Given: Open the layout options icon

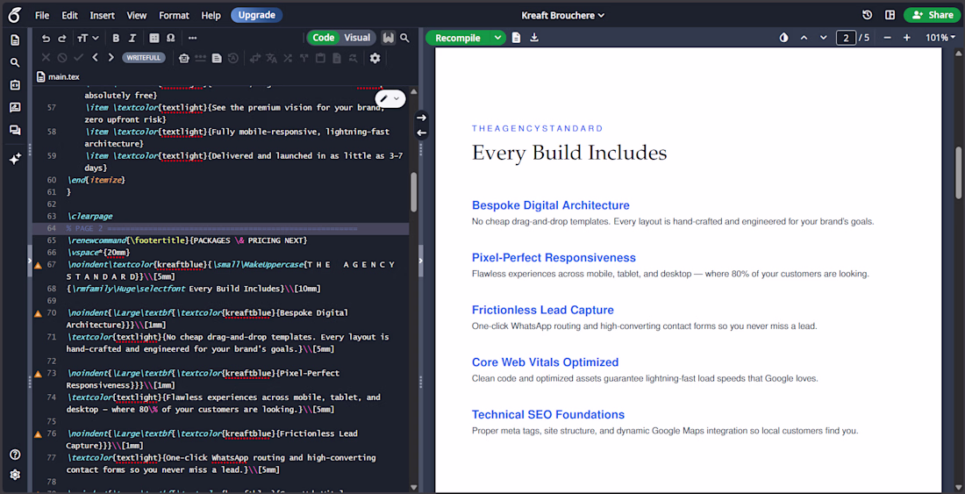Looking at the screenshot, I should pos(890,16).
